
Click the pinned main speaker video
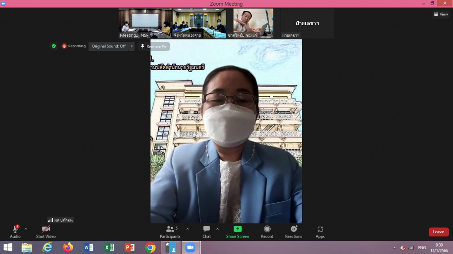click(226, 131)
